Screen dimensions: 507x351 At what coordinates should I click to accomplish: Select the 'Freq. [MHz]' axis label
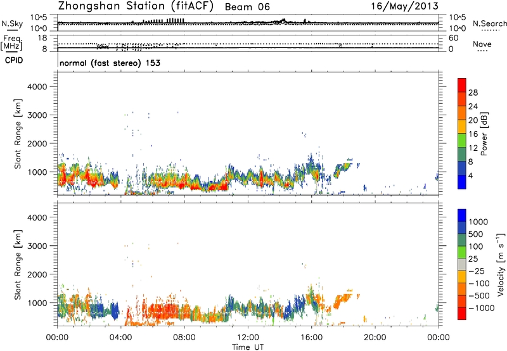pyautogui.click(x=12, y=42)
